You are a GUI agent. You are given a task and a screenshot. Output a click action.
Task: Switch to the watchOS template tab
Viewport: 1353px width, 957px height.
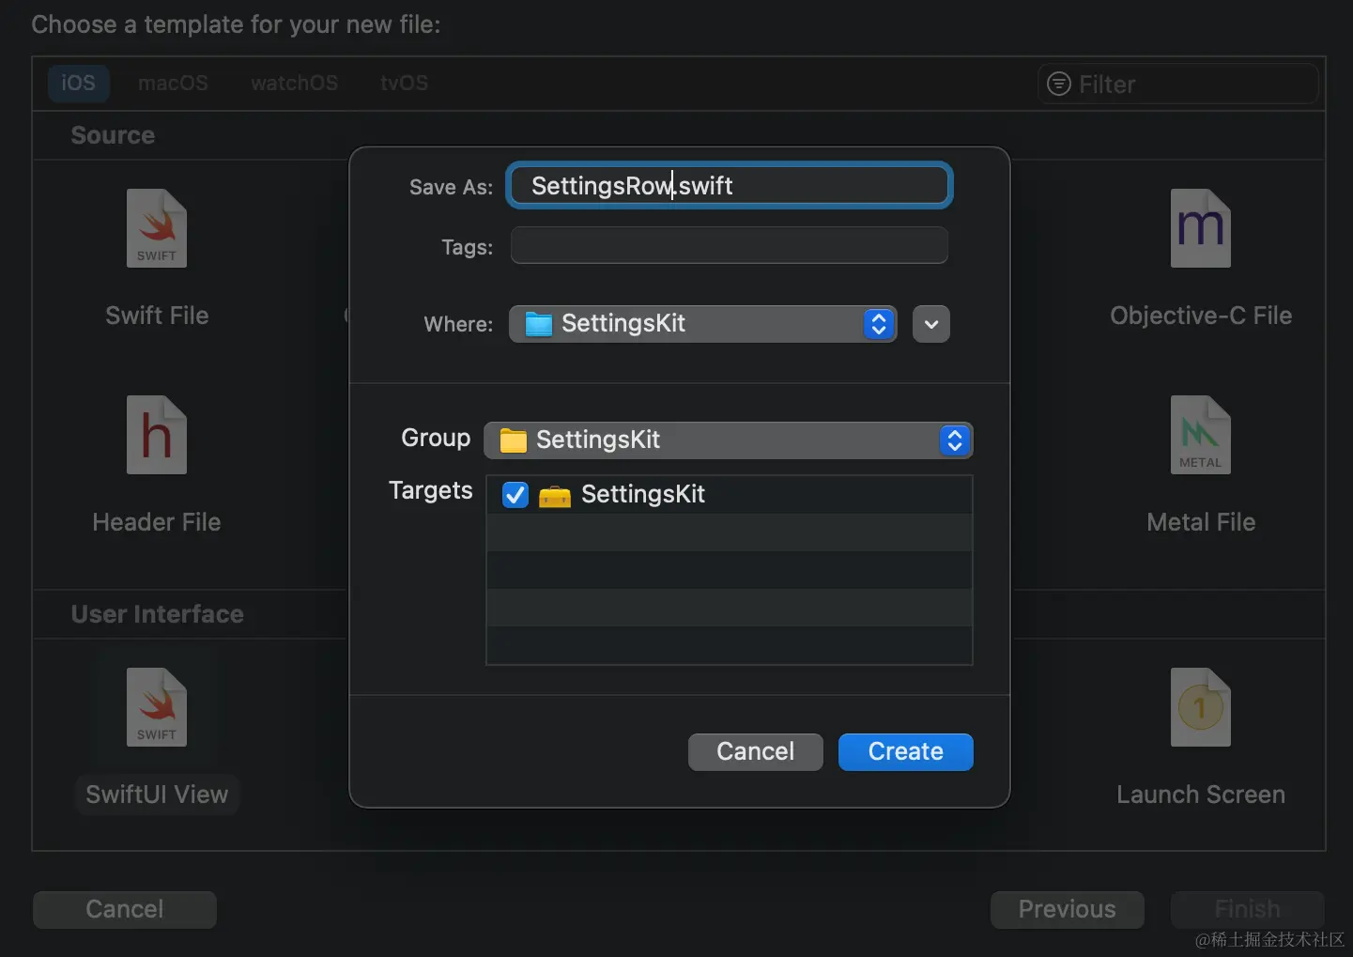(294, 83)
